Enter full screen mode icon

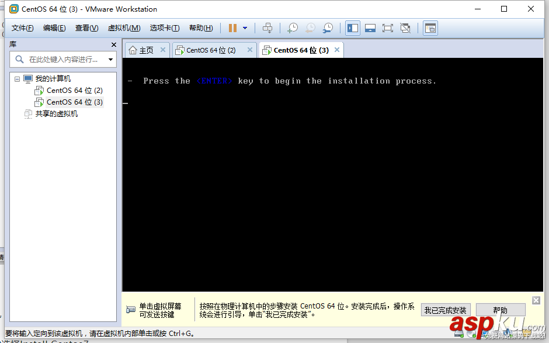tap(388, 28)
